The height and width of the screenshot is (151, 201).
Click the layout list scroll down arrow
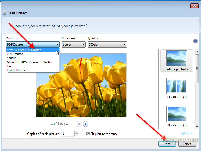(197, 127)
